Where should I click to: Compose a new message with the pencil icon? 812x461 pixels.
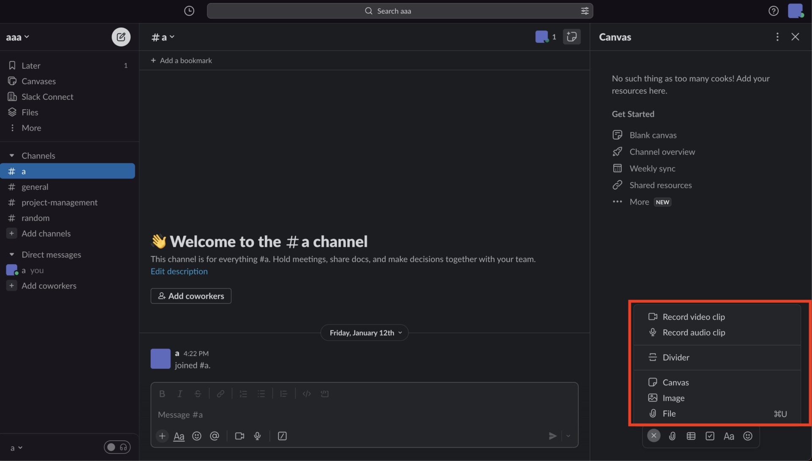point(121,37)
